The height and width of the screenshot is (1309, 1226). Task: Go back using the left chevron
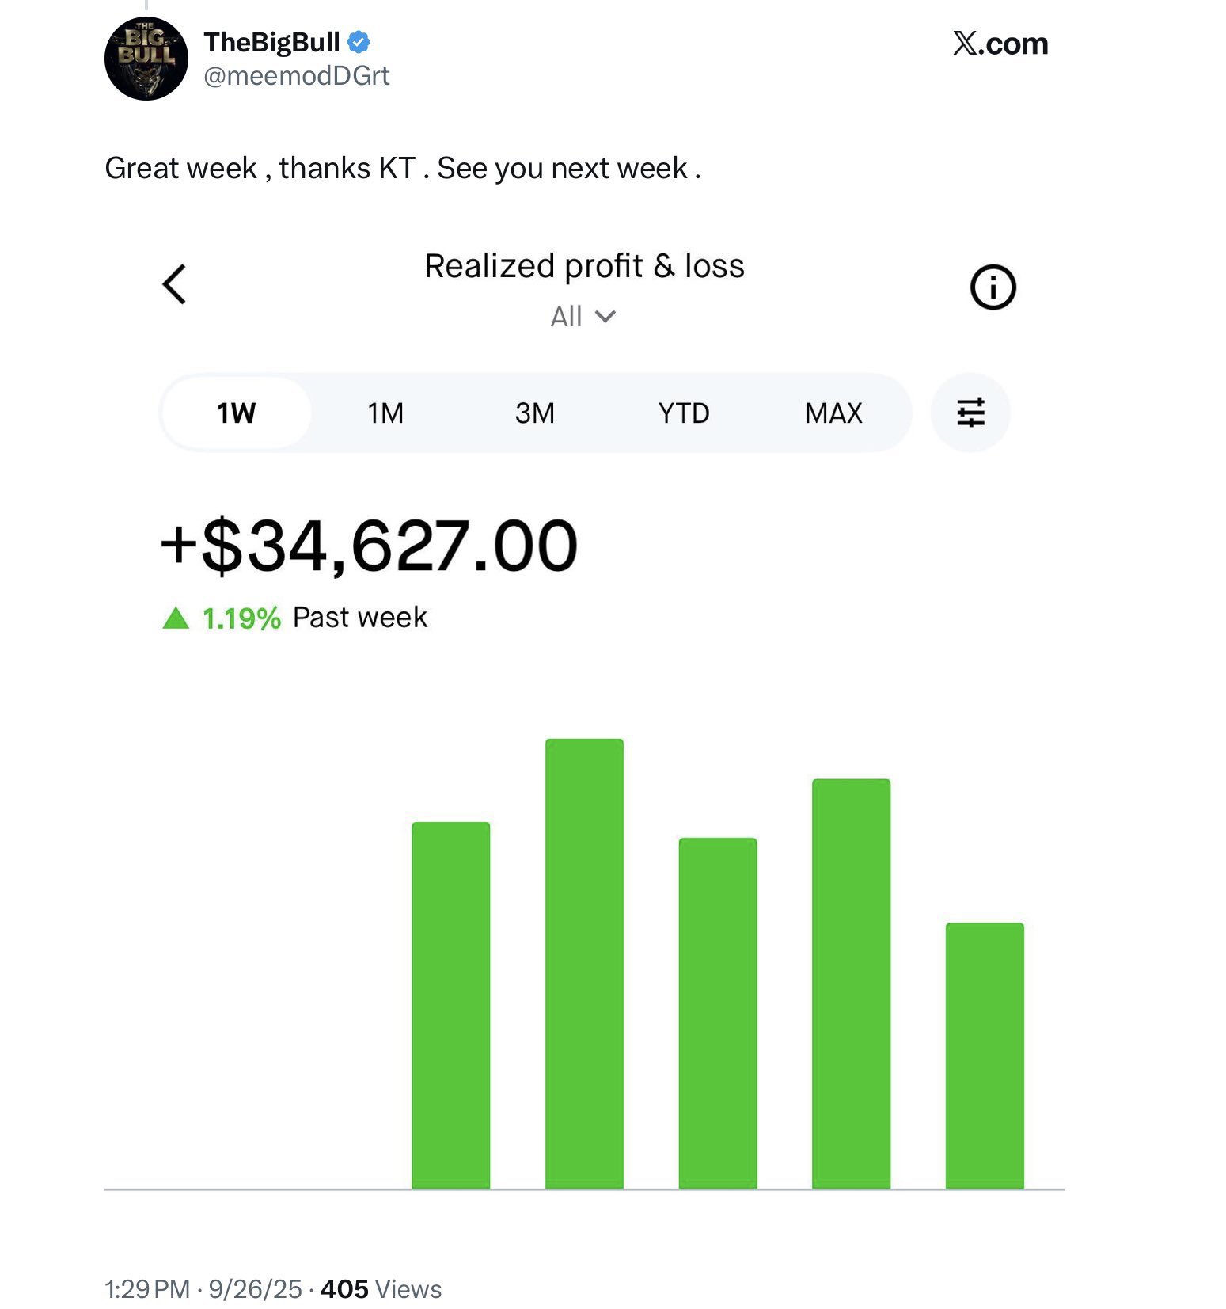[x=175, y=284]
